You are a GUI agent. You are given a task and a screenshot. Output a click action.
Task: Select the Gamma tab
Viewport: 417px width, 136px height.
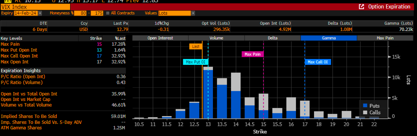point(329,38)
